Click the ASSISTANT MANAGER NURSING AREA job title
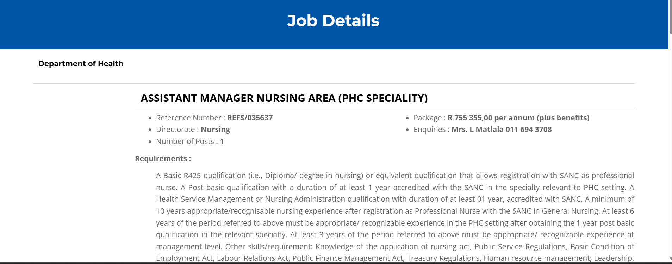This screenshot has width=672, height=264. coord(284,98)
